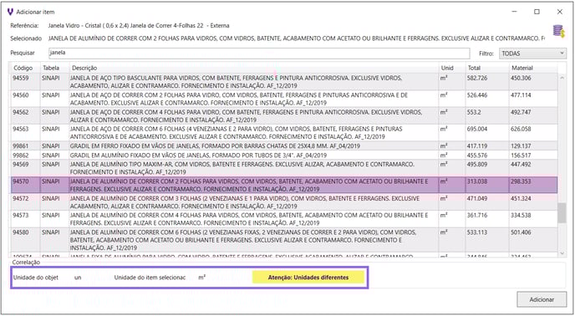Select row with code 99862
The height and width of the screenshot is (316, 575).
[x=284, y=155]
